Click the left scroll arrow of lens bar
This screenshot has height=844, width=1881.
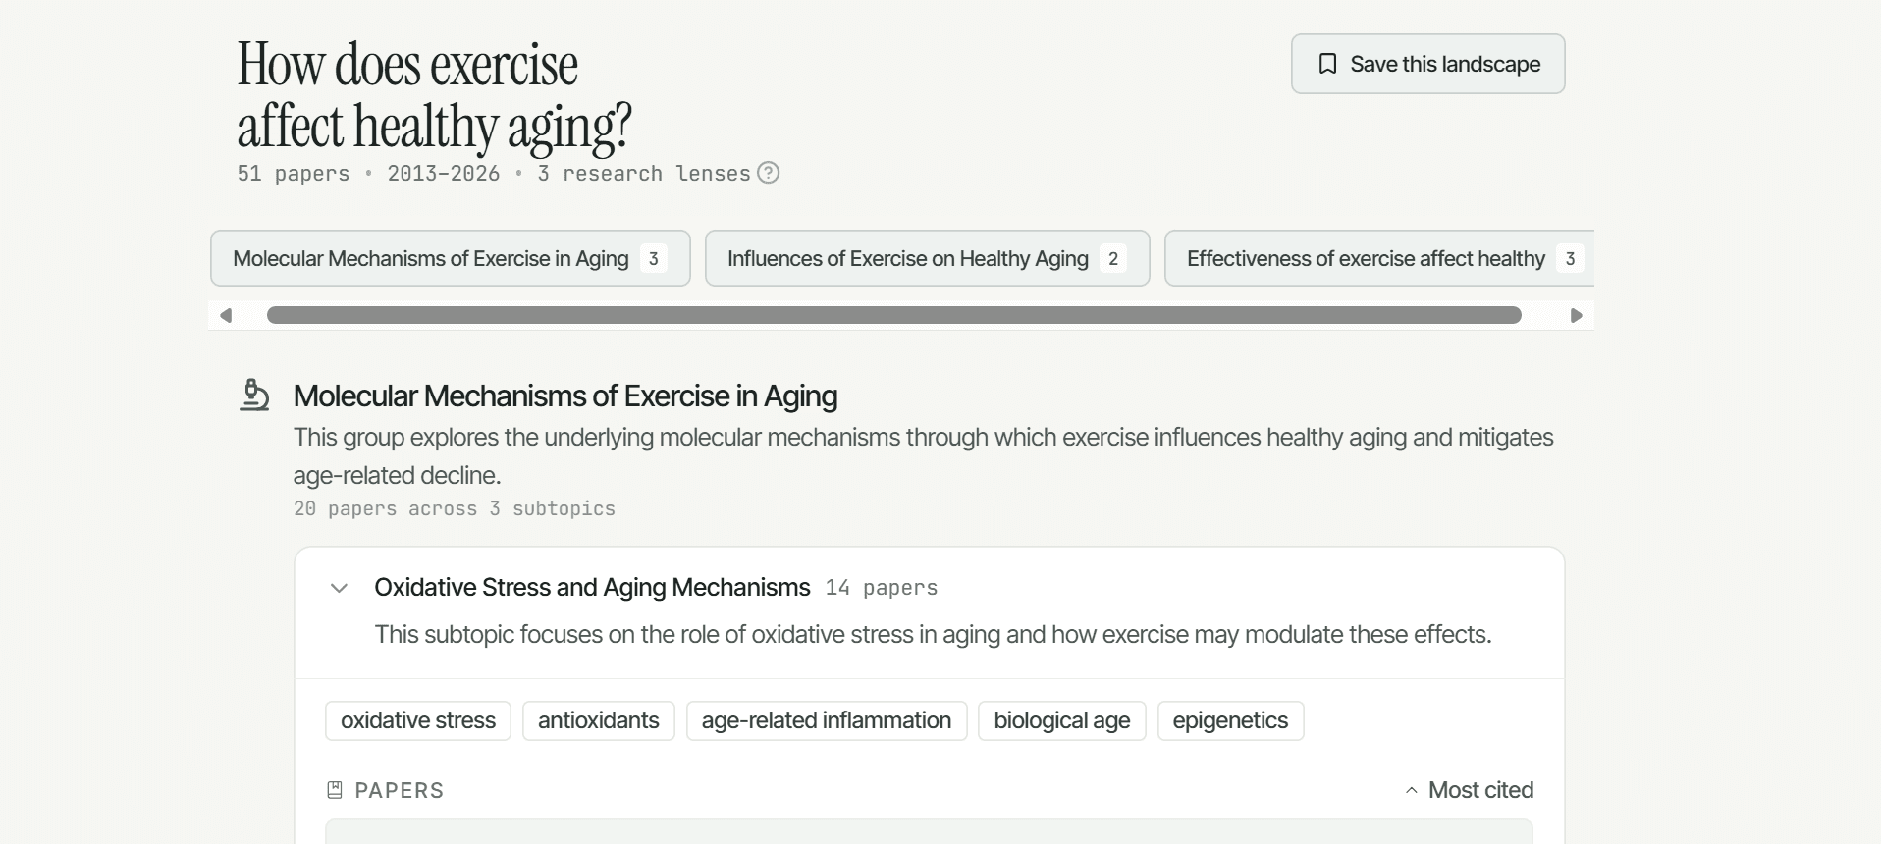point(226,315)
